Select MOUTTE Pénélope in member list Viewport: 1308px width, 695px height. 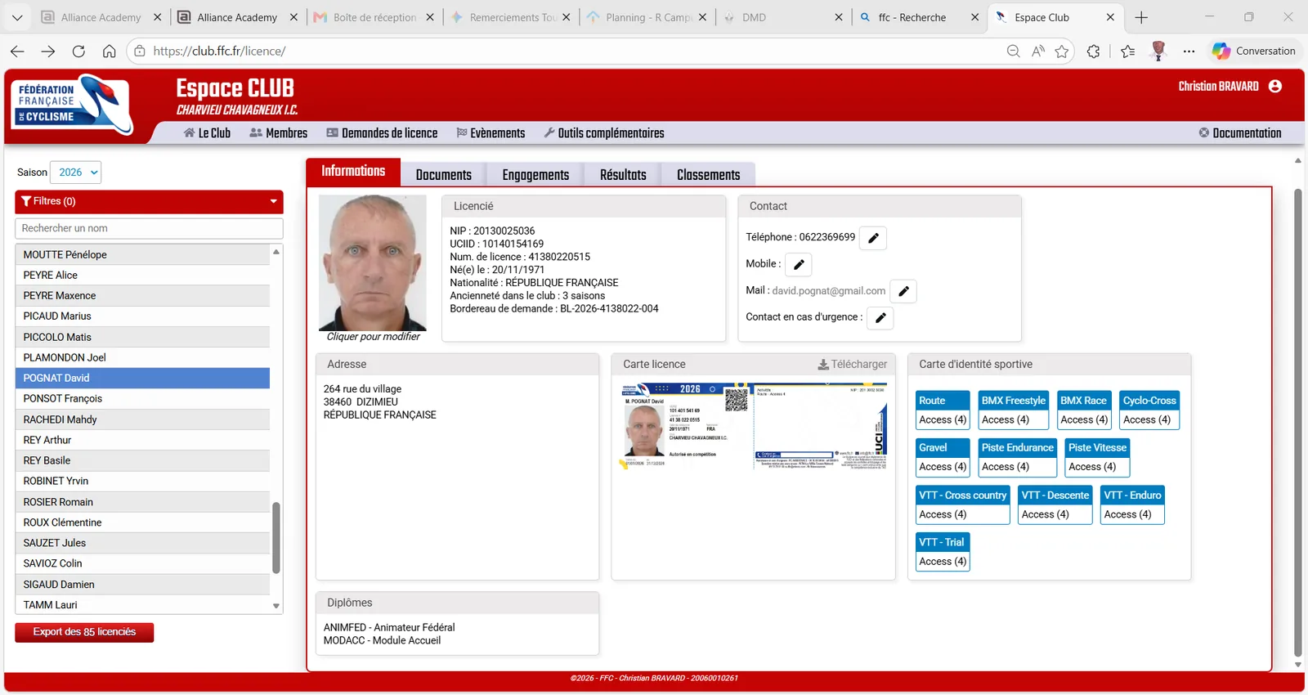coord(142,254)
